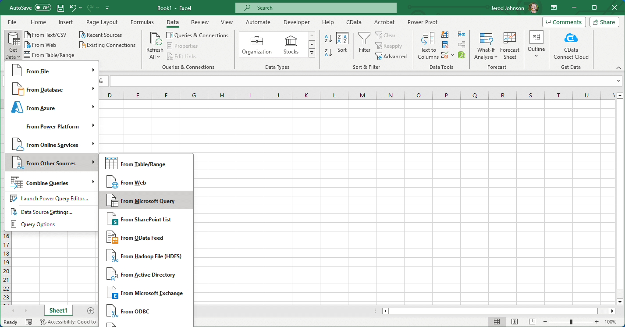The width and height of the screenshot is (625, 327).
Task: Click the formula bar input
Action: point(363,81)
